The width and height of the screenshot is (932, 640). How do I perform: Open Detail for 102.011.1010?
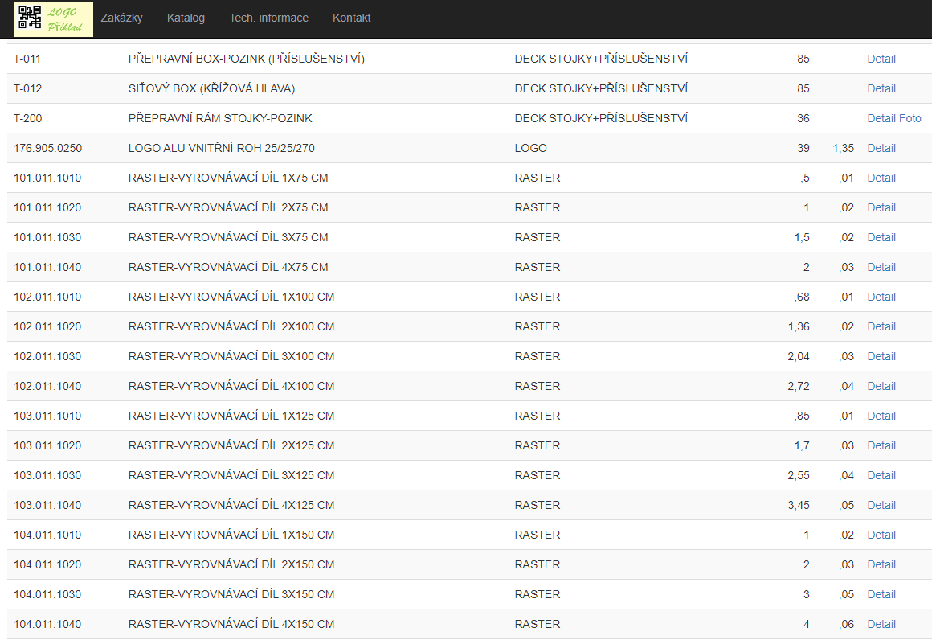click(881, 297)
